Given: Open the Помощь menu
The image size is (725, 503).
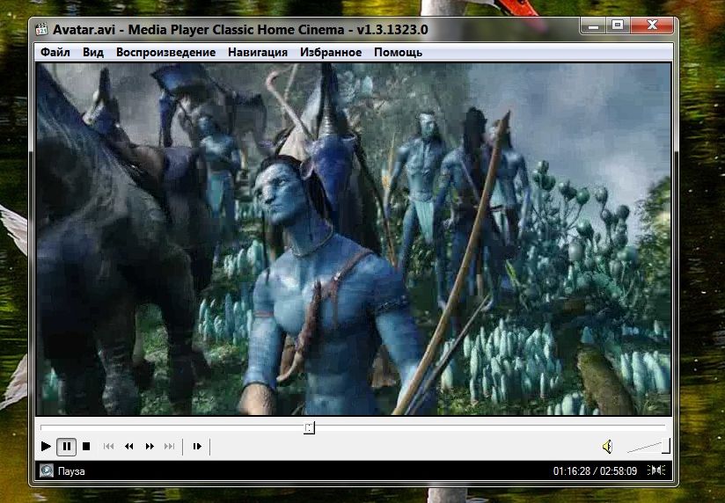Looking at the screenshot, I should coord(398,52).
